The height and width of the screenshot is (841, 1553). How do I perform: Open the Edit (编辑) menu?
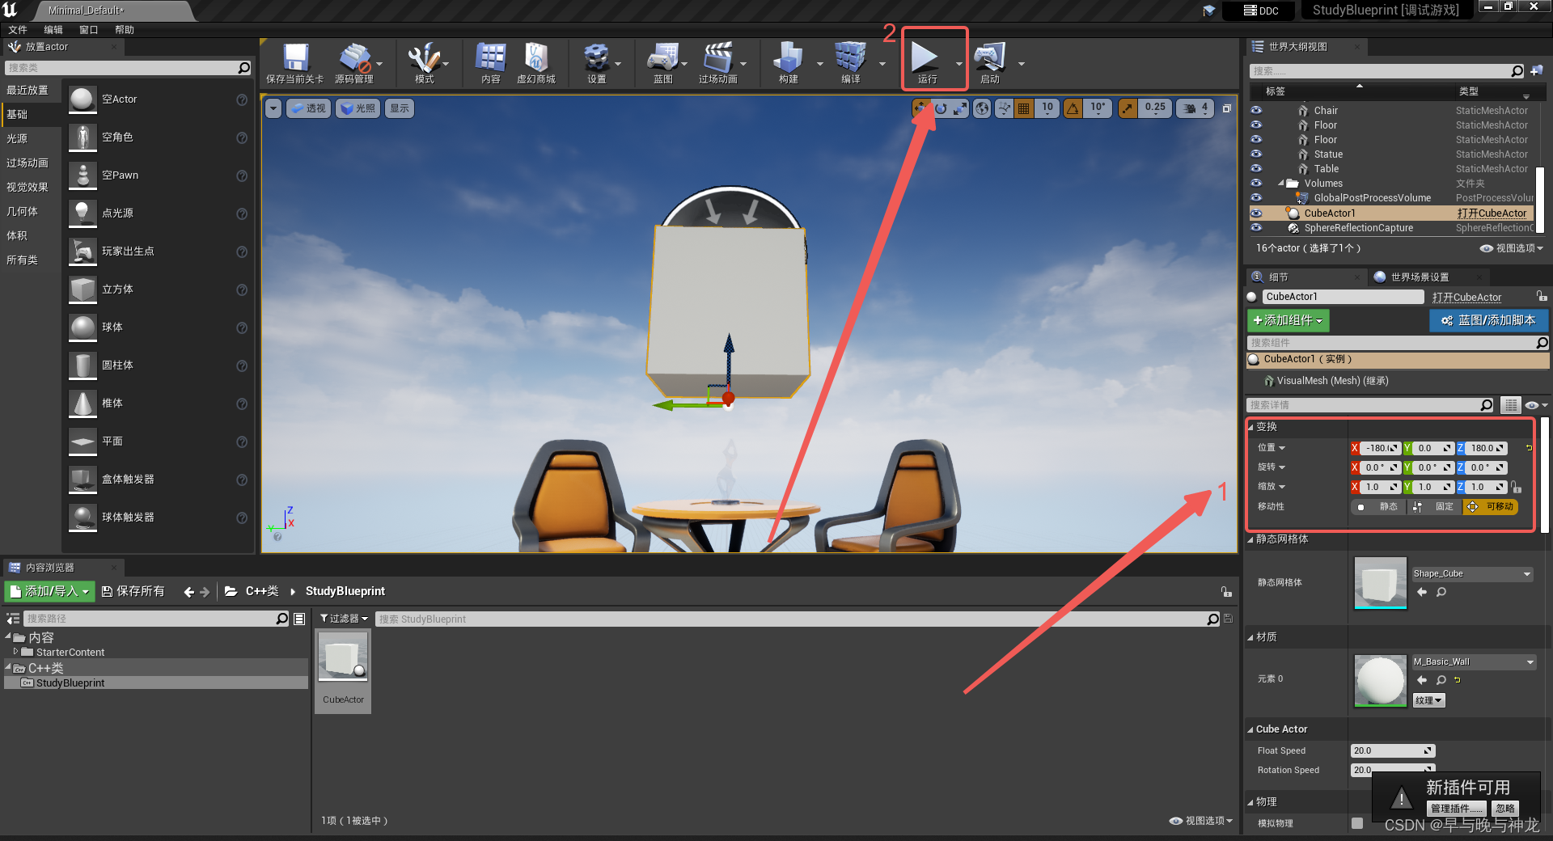point(53,30)
